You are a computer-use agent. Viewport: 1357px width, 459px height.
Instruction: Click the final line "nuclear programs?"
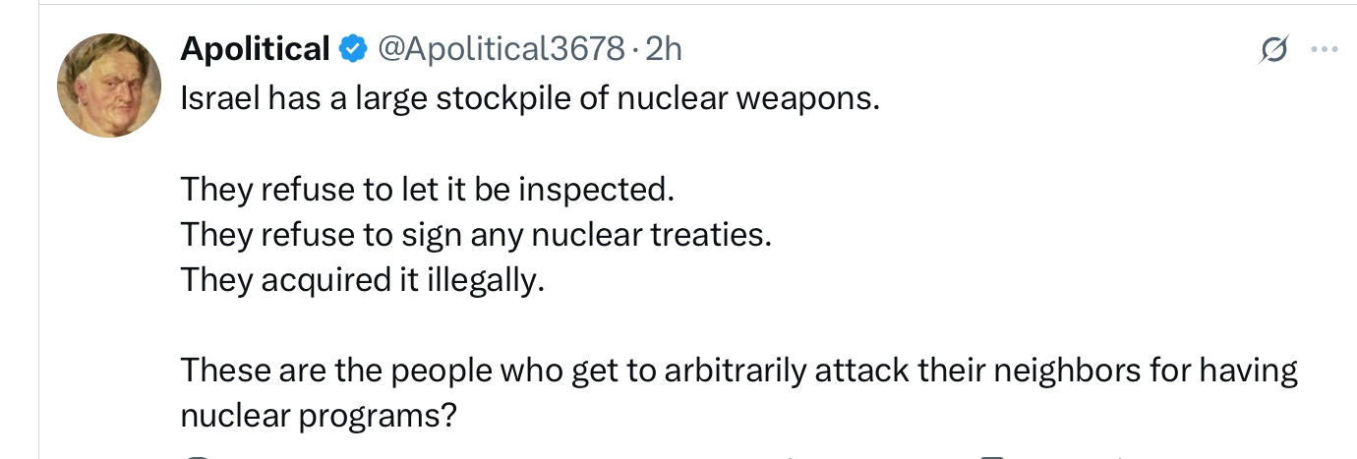[x=320, y=417]
